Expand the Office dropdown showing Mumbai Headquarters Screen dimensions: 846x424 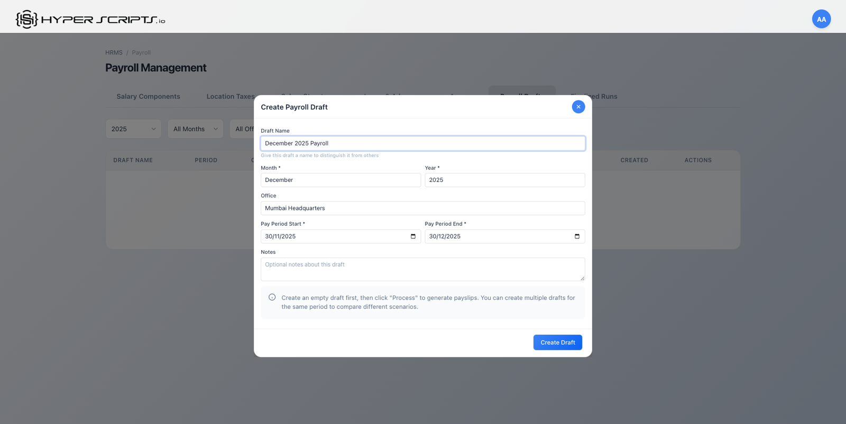[x=422, y=208]
